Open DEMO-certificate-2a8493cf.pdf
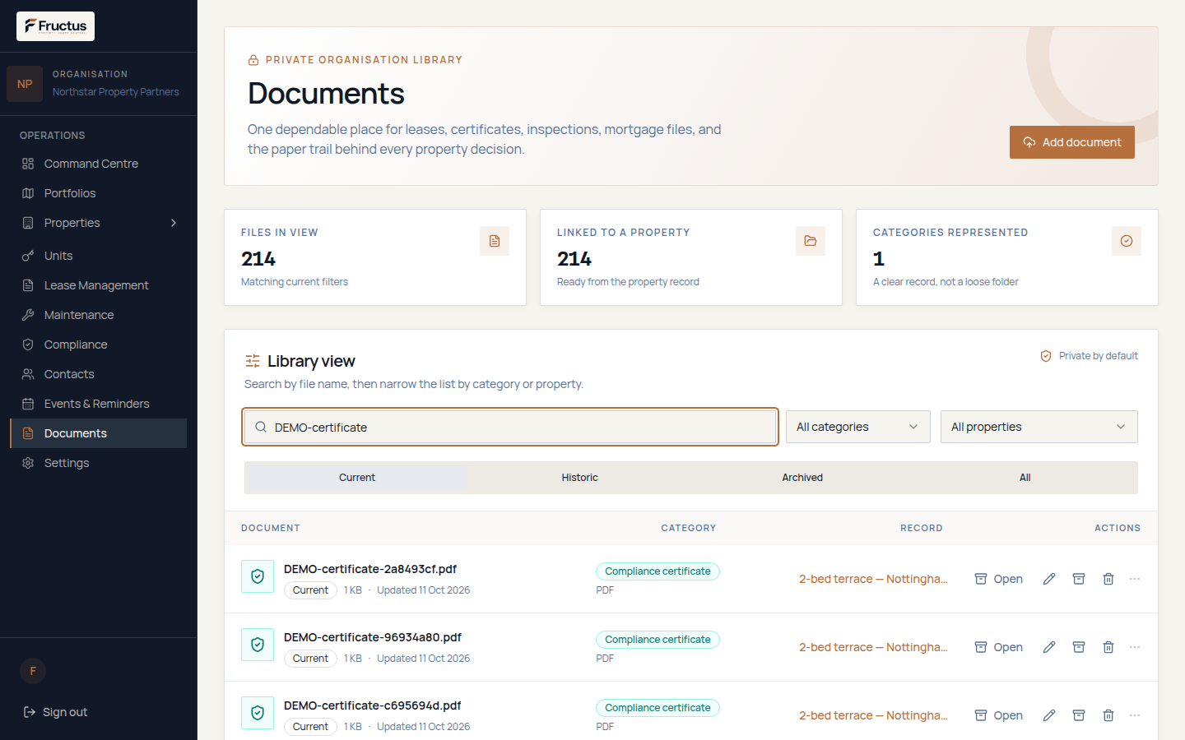 (x=999, y=579)
